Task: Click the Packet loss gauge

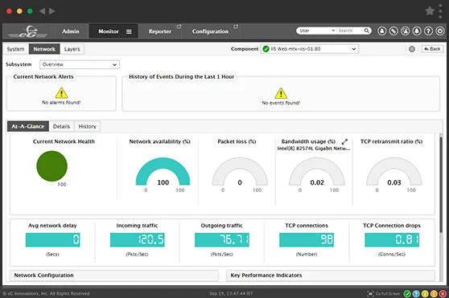Action: pyautogui.click(x=240, y=171)
